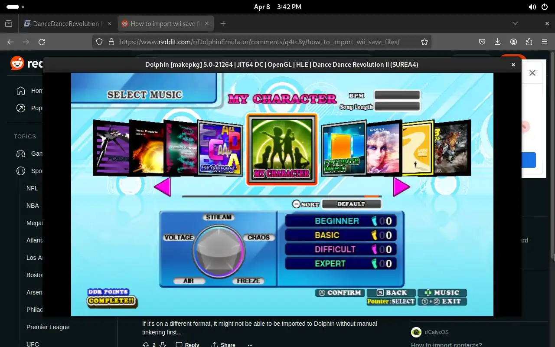Image resolution: width=555 pixels, height=347 pixels.
Task: Open the Apr 8 clock menu
Action: pos(277,7)
